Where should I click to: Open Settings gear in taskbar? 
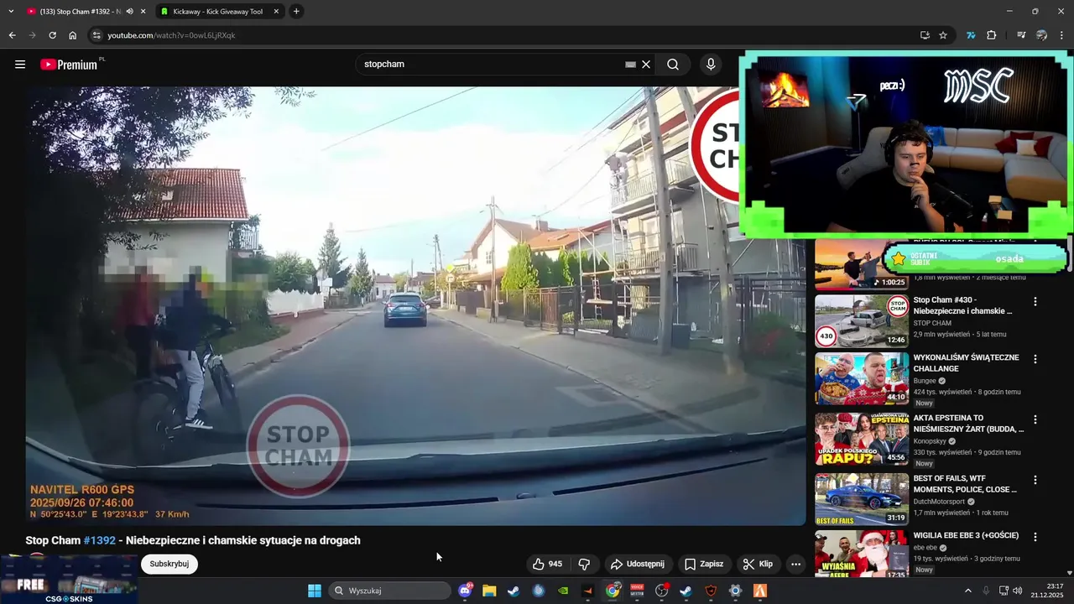(x=736, y=591)
